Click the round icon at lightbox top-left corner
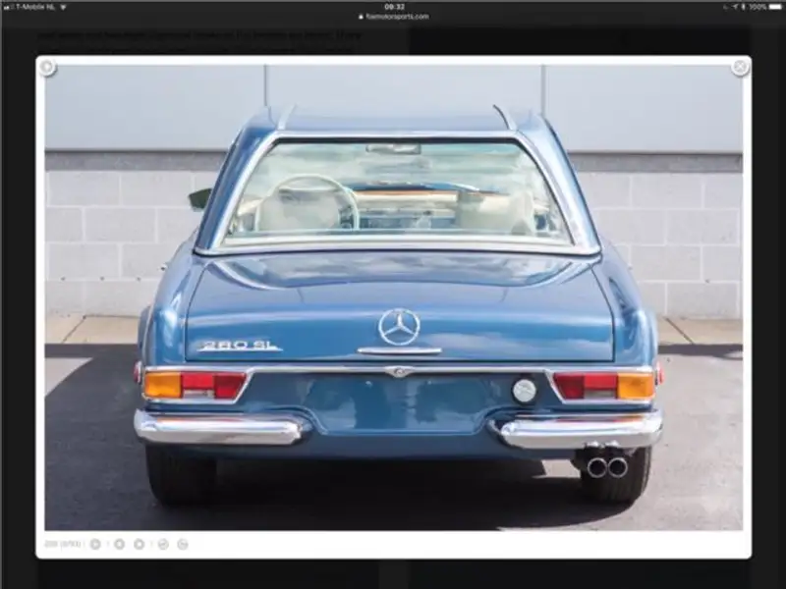This screenshot has width=786, height=589. [46, 68]
